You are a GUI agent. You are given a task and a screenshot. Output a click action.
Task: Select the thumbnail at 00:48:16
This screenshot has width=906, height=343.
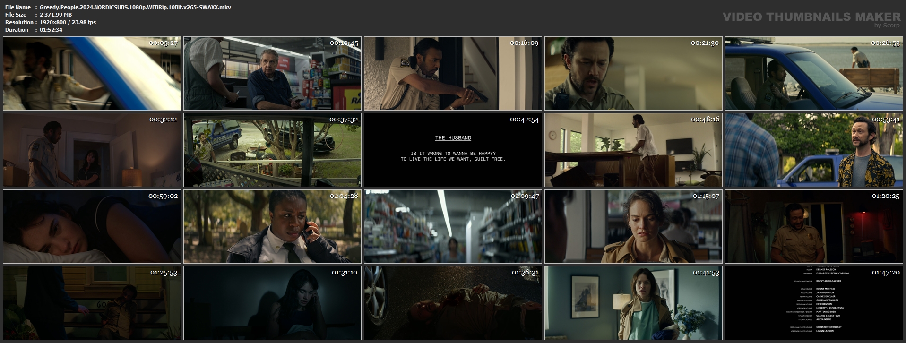633,150
